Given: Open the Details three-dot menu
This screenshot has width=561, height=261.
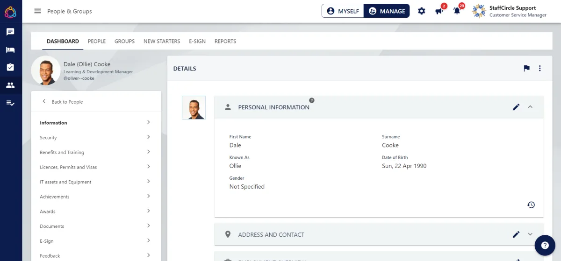Looking at the screenshot, I should click(x=540, y=69).
